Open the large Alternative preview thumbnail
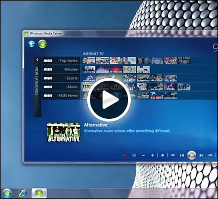 point(63,132)
